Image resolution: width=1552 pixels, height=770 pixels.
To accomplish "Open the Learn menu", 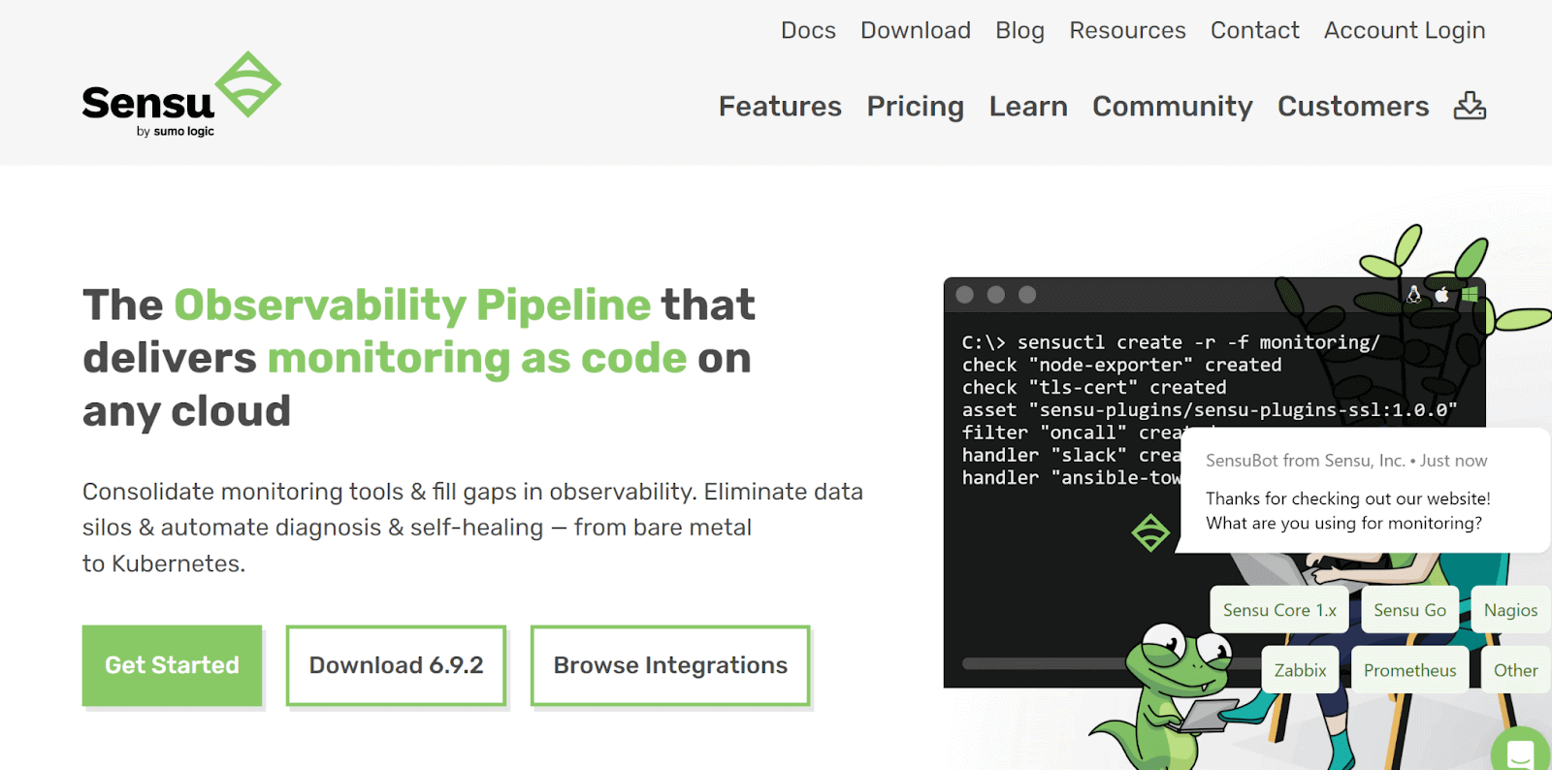I will pyautogui.click(x=1028, y=106).
